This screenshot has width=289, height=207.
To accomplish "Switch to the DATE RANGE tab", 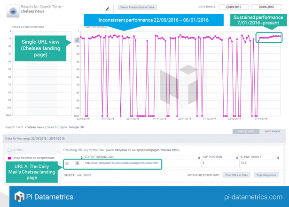I will pyautogui.click(x=272, y=131).
